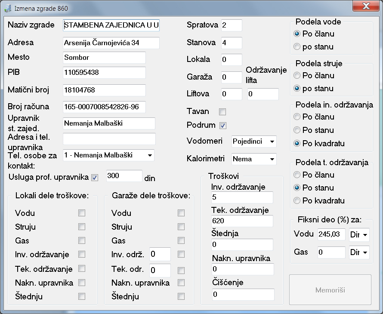
Task: Check Vodu under Lokali dele troškove
Action: 82,213
